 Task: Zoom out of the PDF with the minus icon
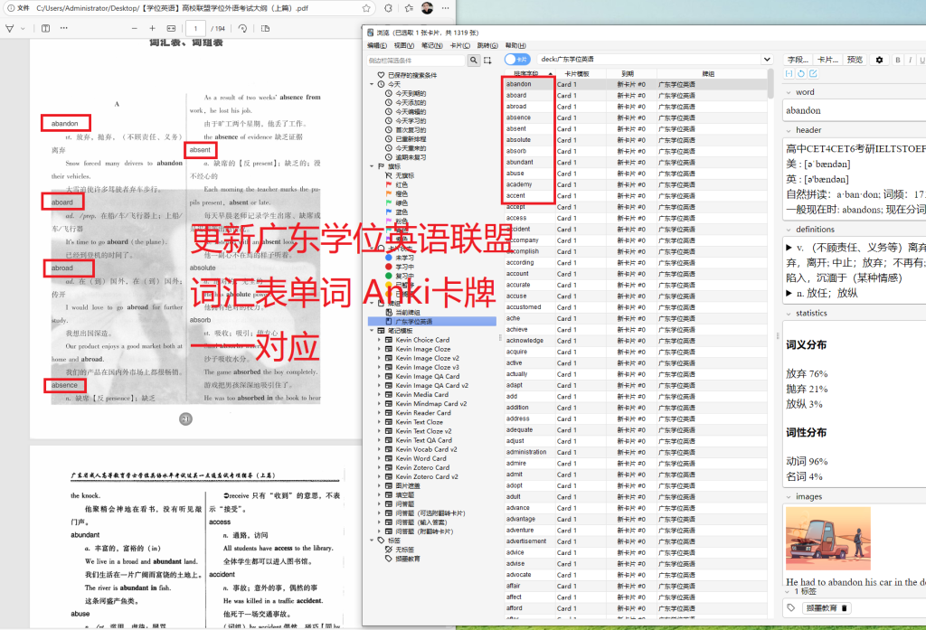(134, 28)
